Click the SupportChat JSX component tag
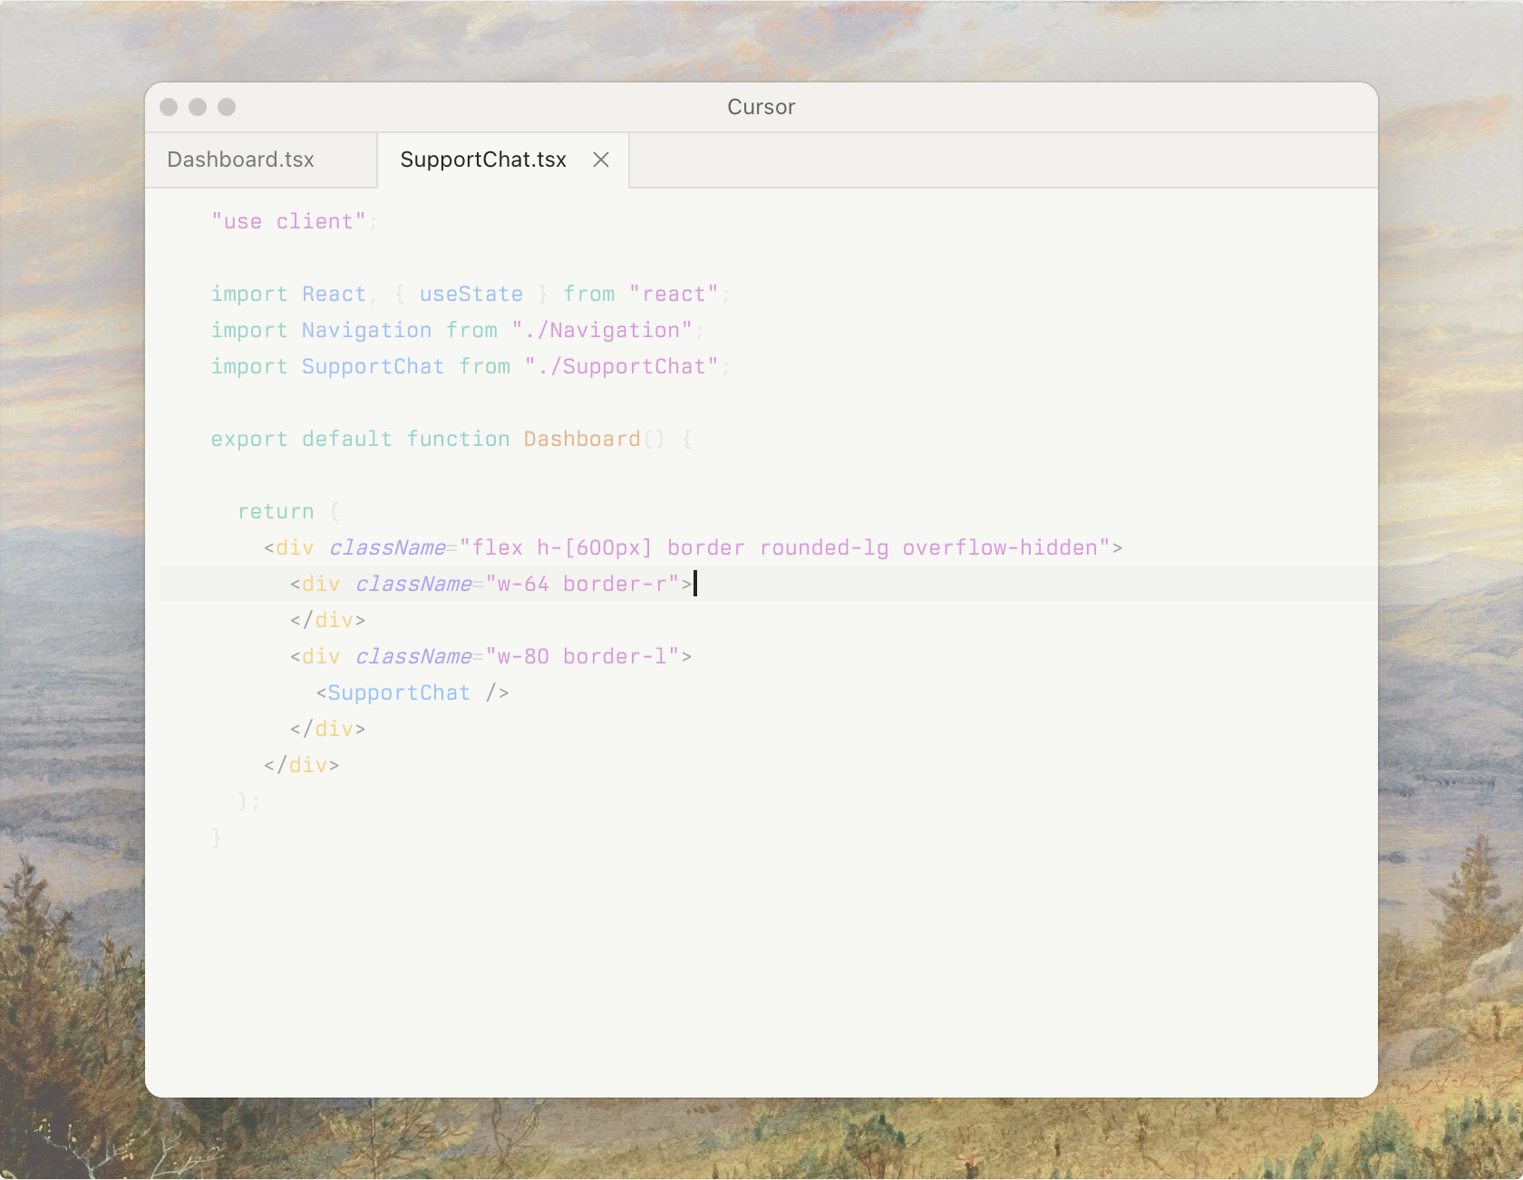This screenshot has width=1523, height=1180. [x=399, y=693]
